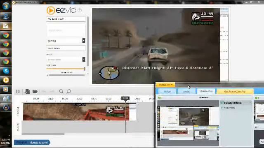Click the green icon beside Preview header

pyautogui.click(x=160, y=98)
